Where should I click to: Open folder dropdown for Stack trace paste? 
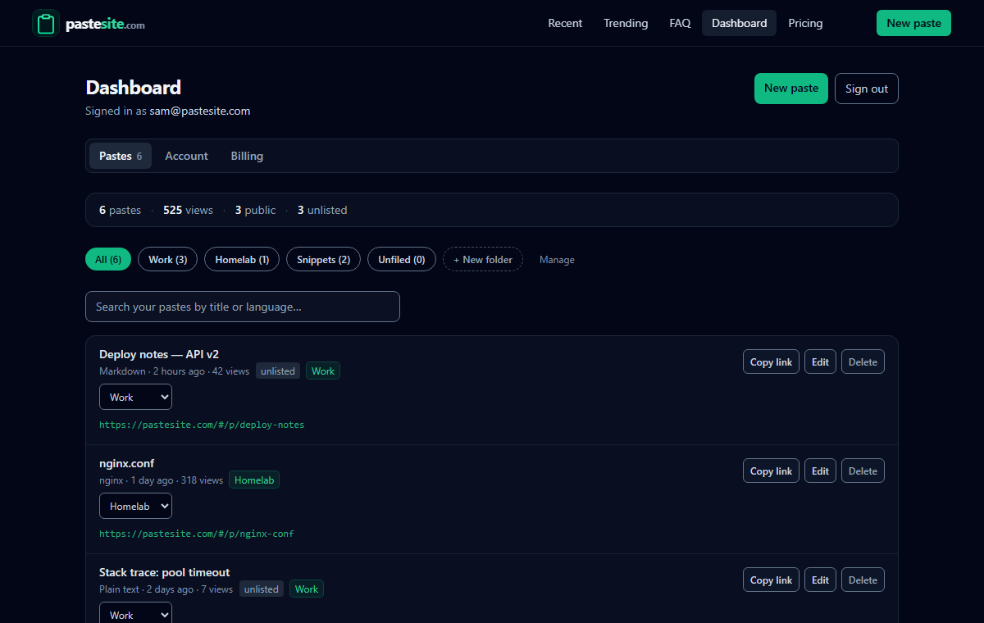135,615
